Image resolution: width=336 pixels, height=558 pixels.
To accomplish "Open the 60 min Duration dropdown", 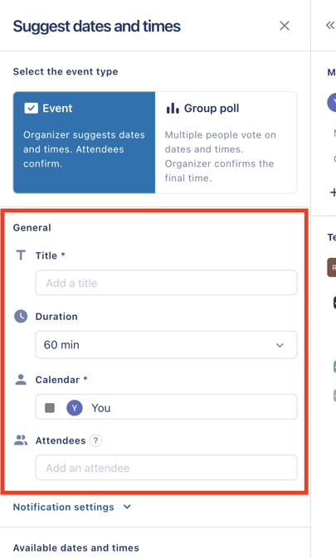I will pos(166,345).
